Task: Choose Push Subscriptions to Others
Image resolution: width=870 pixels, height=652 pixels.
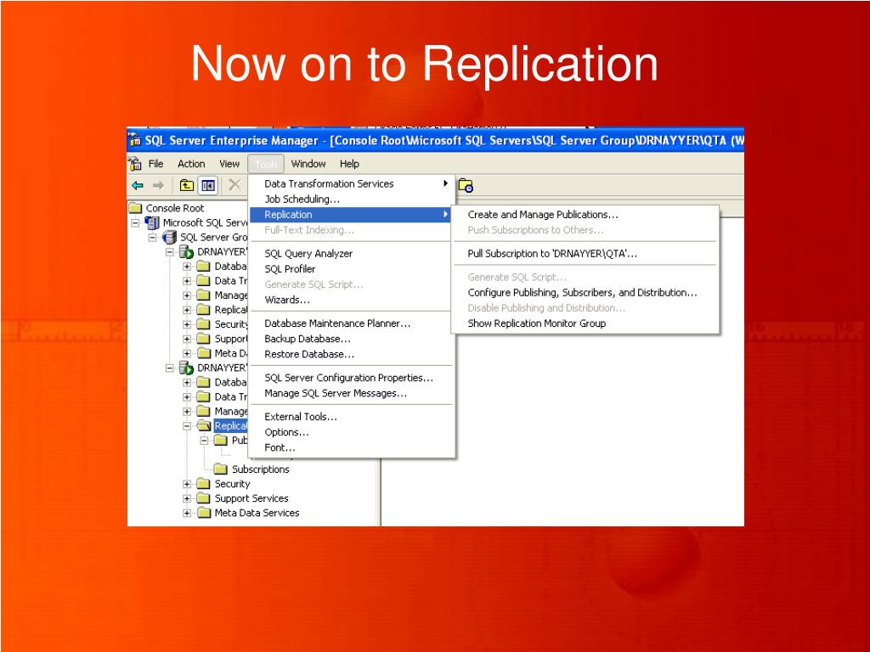Action: (x=585, y=230)
